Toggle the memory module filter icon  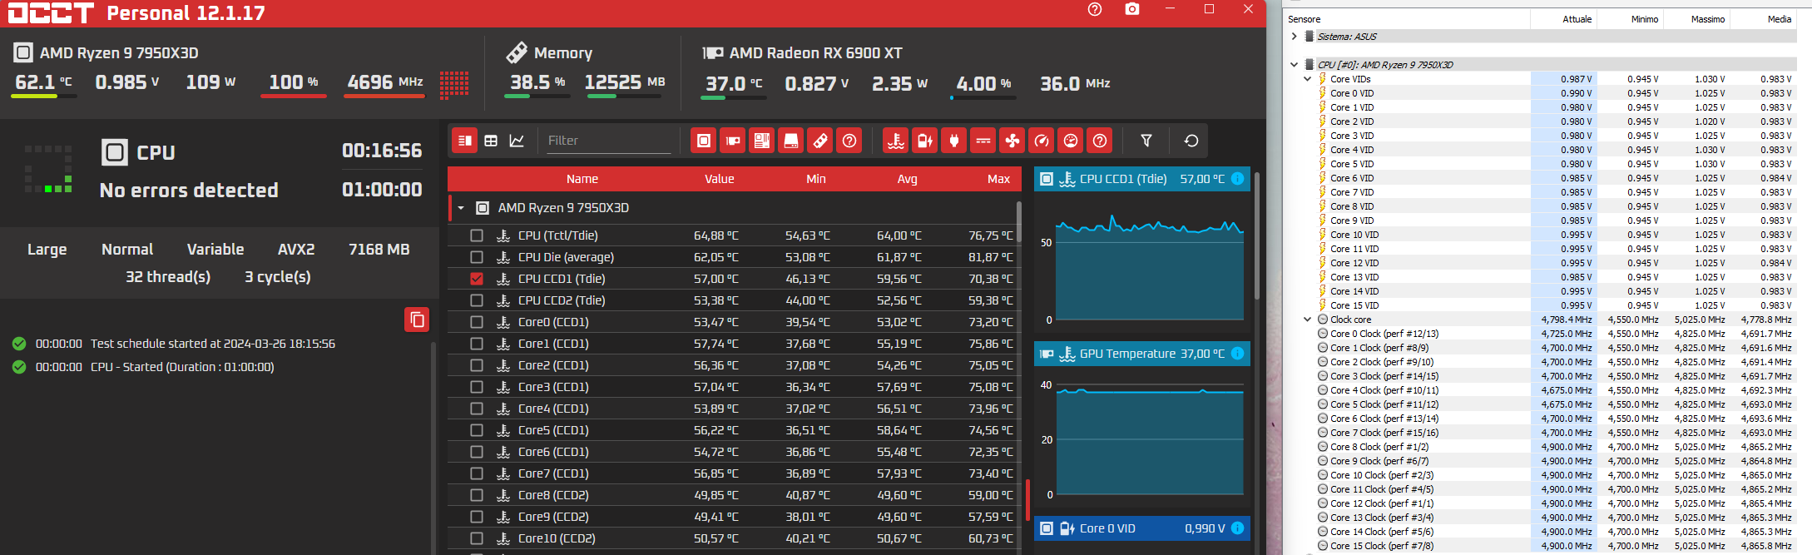[820, 141]
